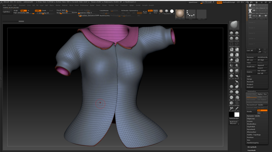Choose the MaskPen brush icon
272x152 pixels.
pyautogui.click(x=231, y=50)
